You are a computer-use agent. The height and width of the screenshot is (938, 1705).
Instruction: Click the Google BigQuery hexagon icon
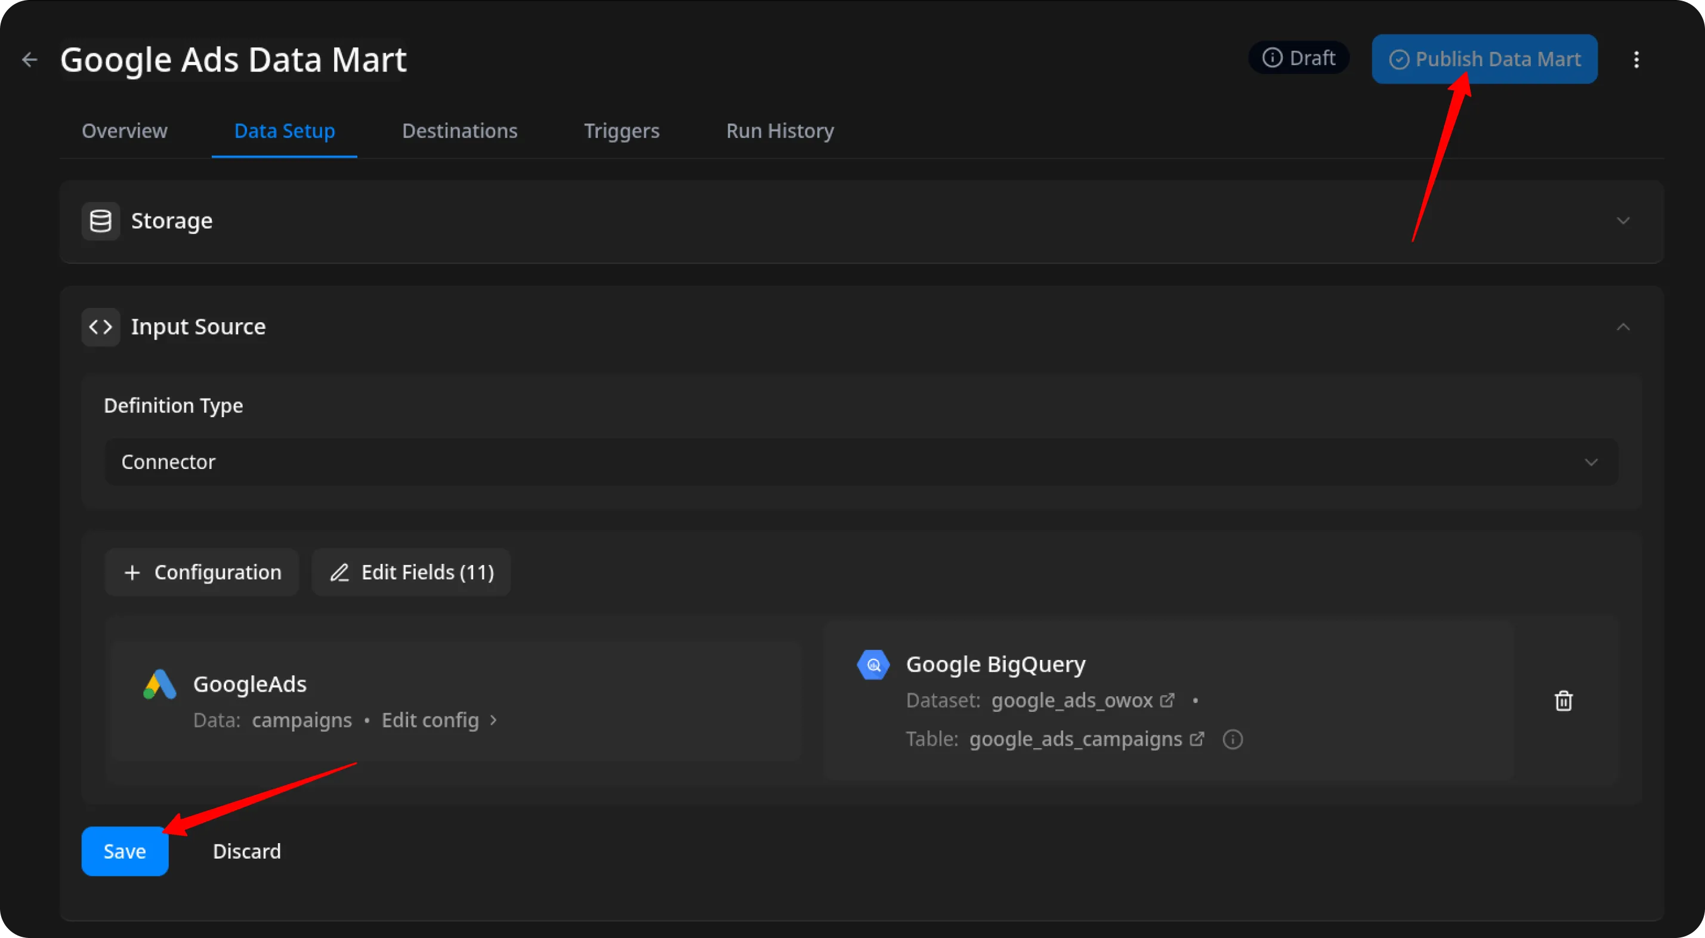pyautogui.click(x=873, y=664)
